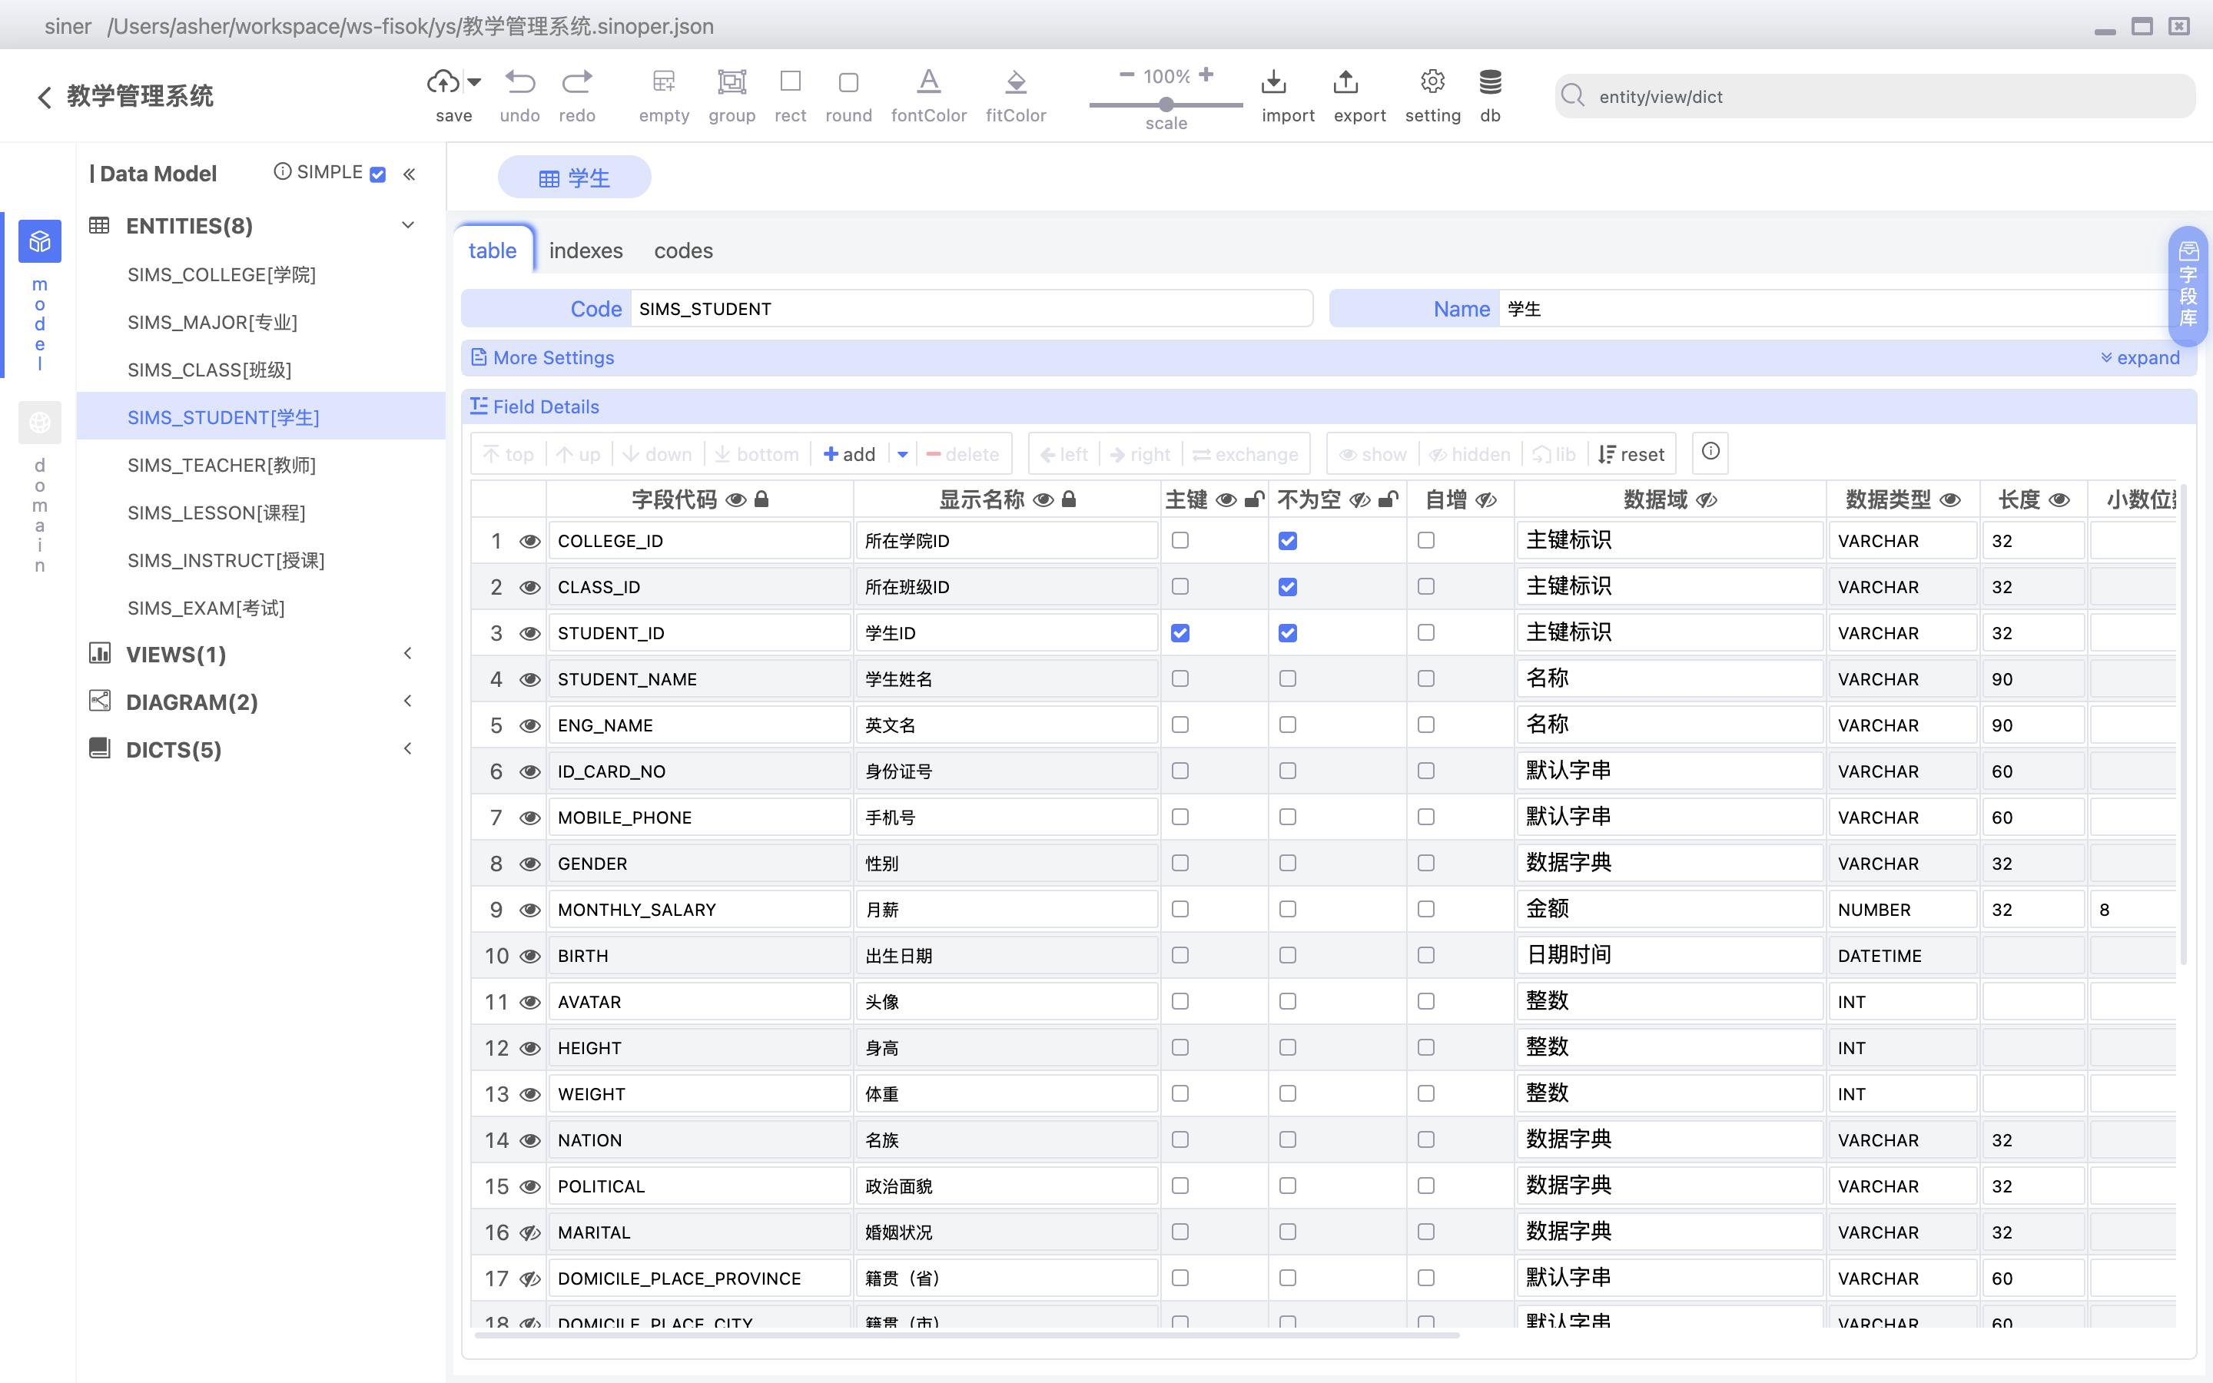Image resolution: width=2213 pixels, height=1383 pixels.
Task: Open the add dropdown arrow
Action: (x=903, y=455)
